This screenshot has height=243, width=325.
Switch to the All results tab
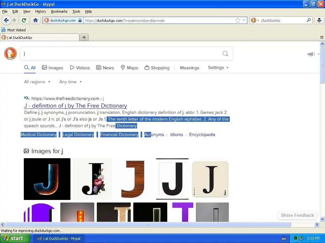tap(30, 68)
